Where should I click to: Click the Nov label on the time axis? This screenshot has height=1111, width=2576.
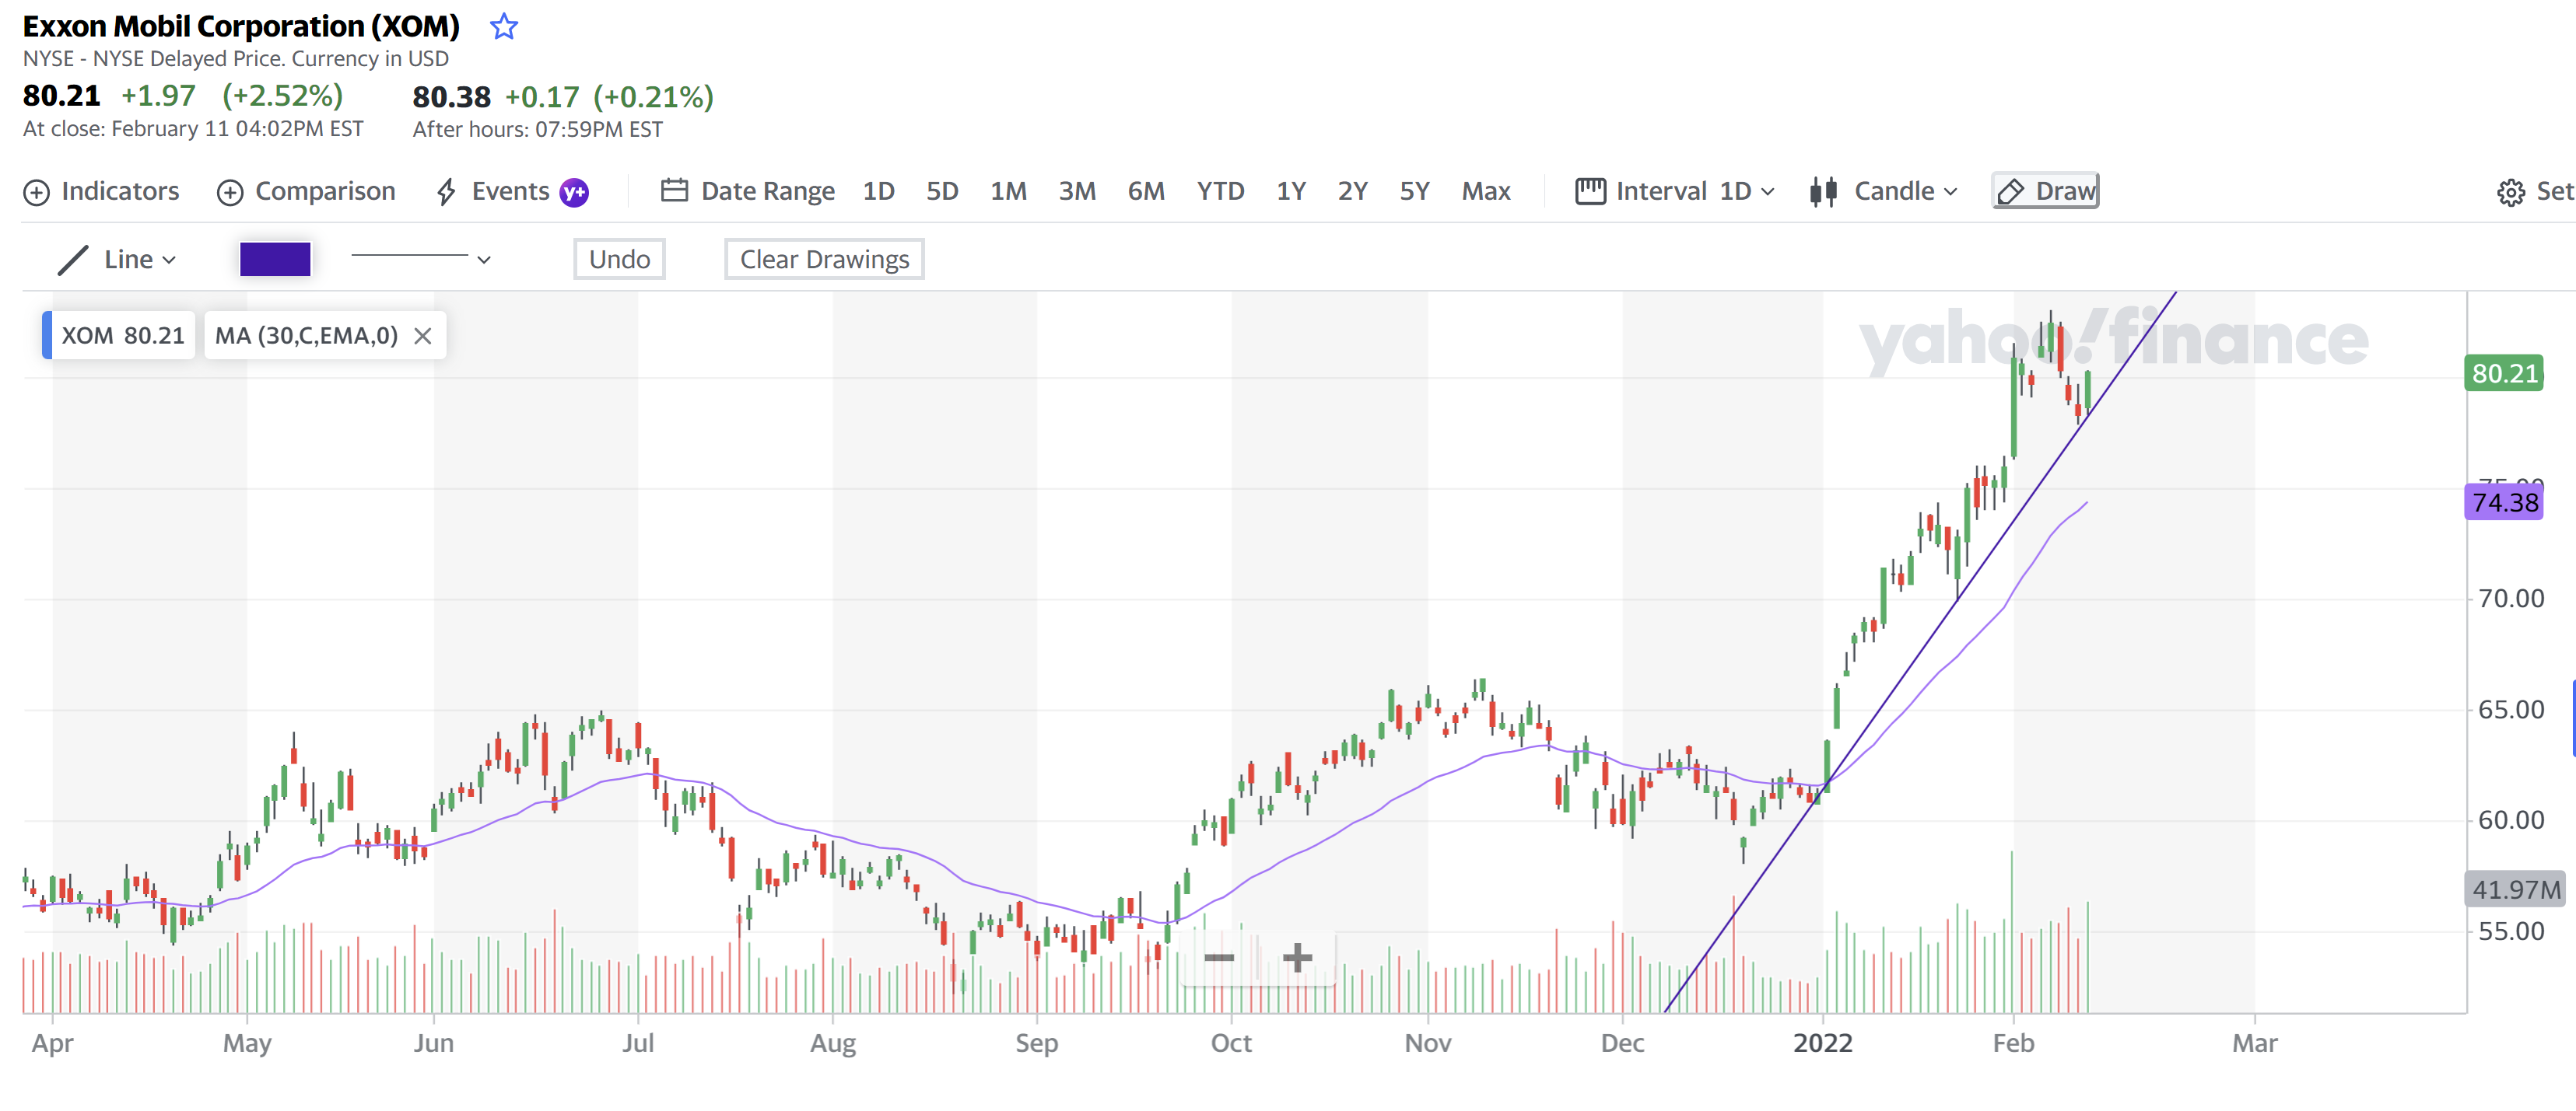pyautogui.click(x=1427, y=1043)
